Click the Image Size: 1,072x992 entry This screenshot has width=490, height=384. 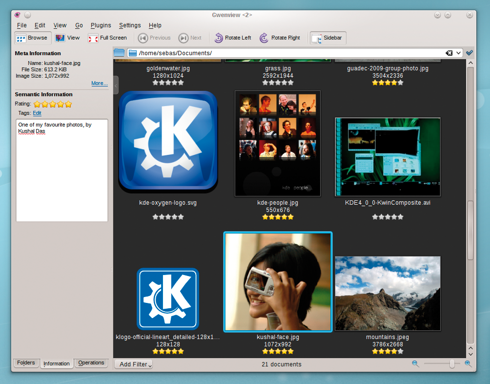[42, 76]
